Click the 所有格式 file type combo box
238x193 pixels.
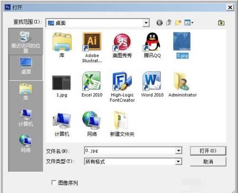133,162
